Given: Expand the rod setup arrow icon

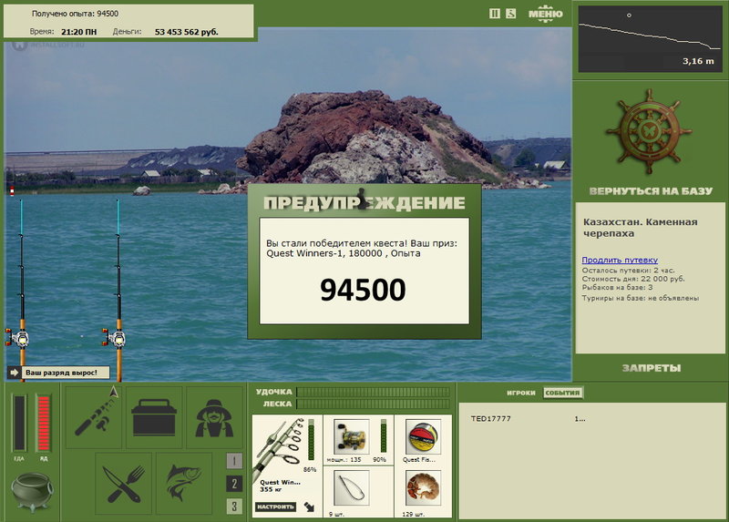Looking at the screenshot, I should coord(309,507).
